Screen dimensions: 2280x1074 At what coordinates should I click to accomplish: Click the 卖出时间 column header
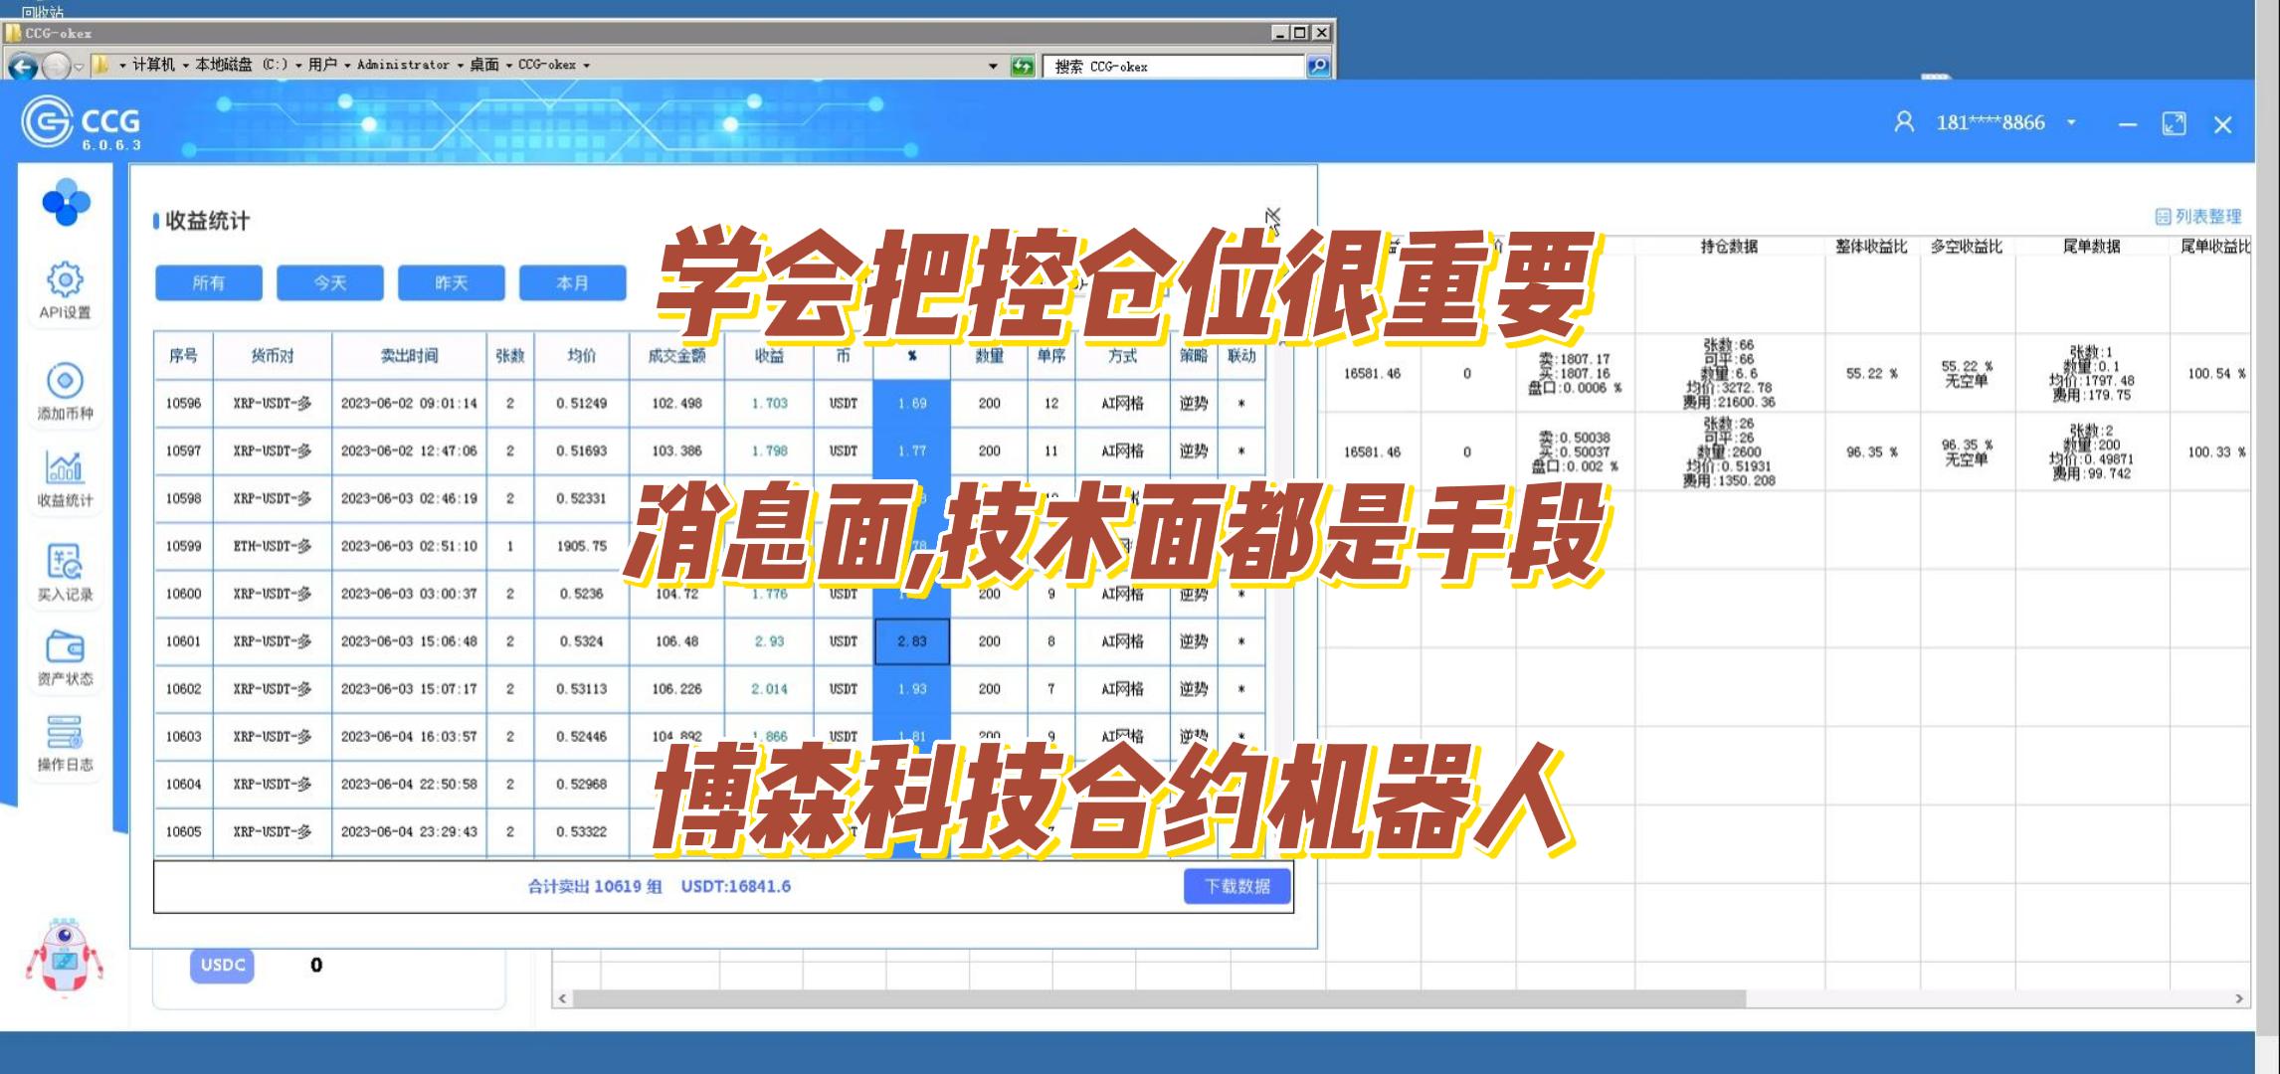coord(409,355)
